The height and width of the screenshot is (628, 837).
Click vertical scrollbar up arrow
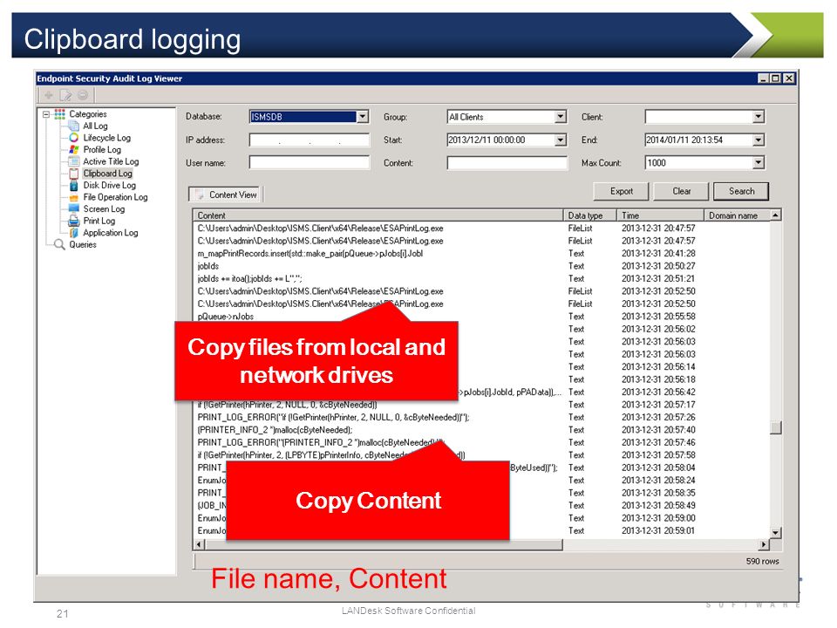click(776, 215)
